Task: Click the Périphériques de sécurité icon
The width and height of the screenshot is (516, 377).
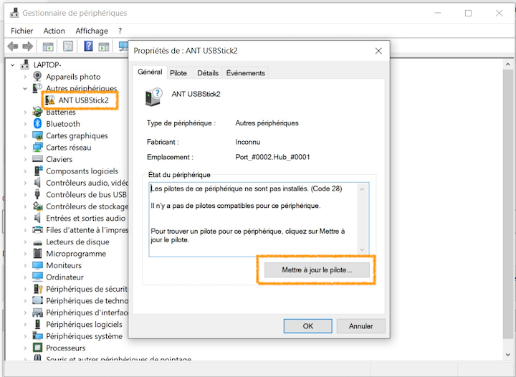Action: 38,289
